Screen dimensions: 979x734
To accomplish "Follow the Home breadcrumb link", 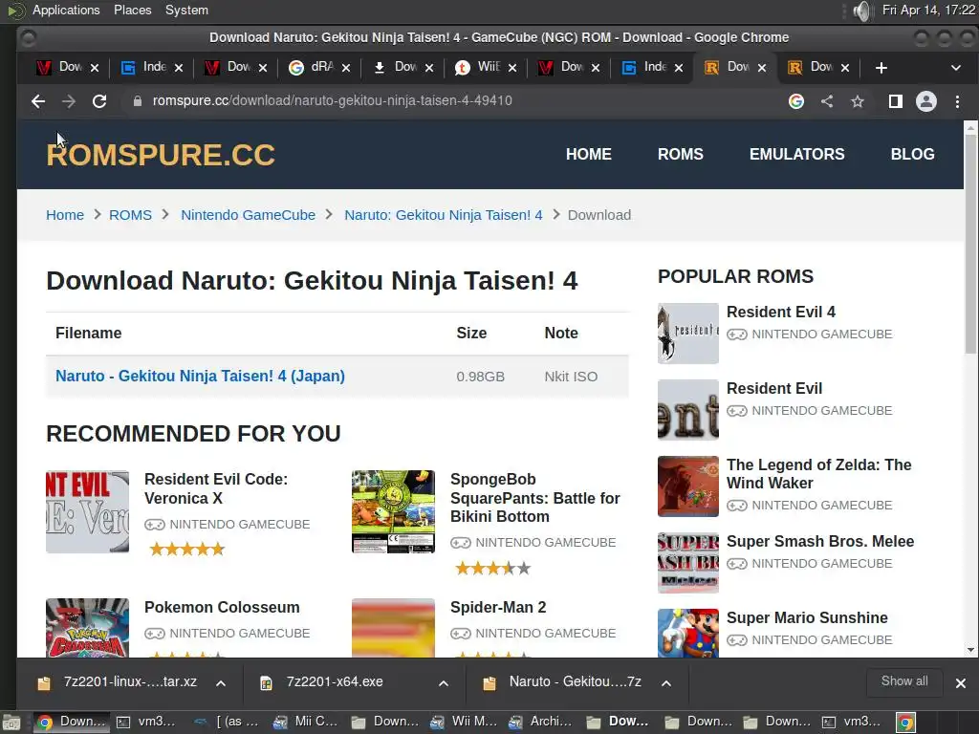I will click(x=65, y=215).
